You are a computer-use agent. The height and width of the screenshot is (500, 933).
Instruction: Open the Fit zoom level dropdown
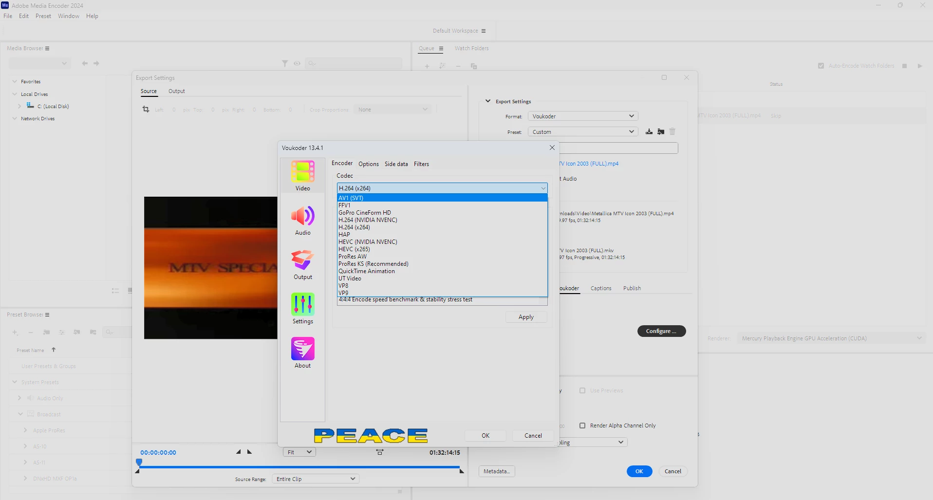[299, 452]
